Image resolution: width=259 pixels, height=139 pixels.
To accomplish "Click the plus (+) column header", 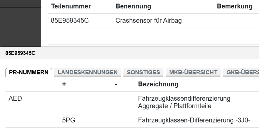I will click(x=64, y=84).
